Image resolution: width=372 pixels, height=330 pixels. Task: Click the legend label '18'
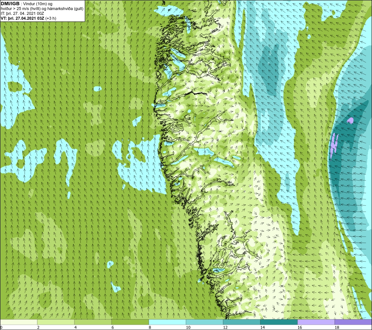(337, 327)
